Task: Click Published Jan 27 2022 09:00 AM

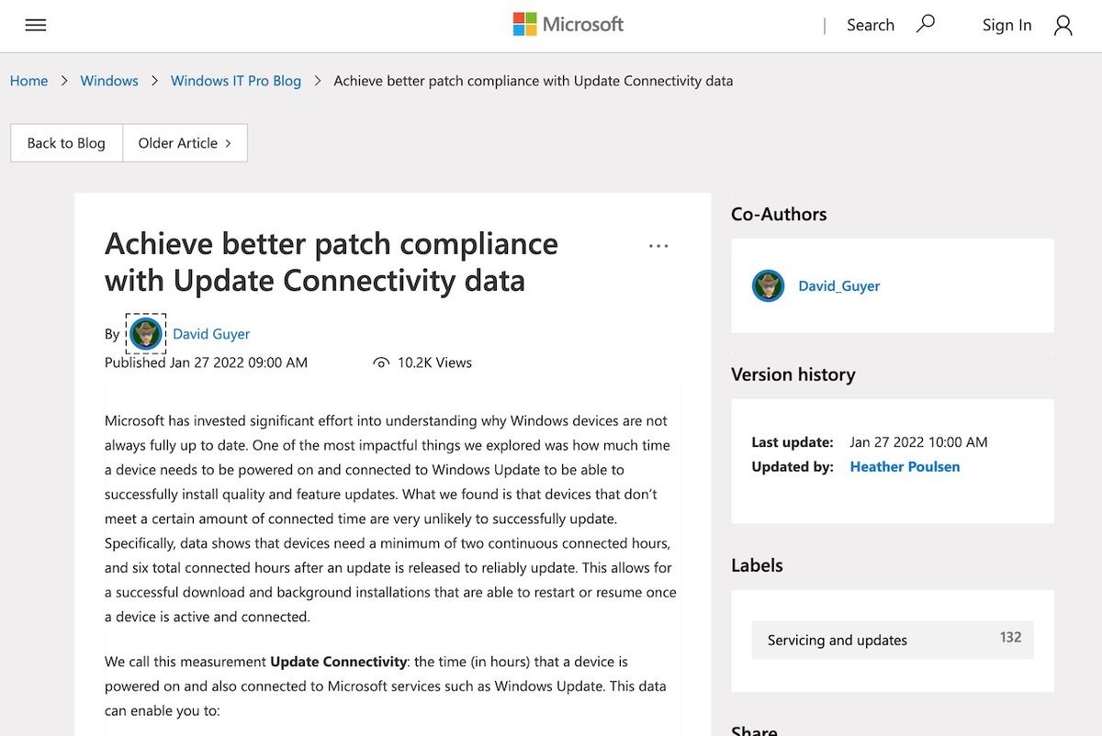Action: pos(207,362)
